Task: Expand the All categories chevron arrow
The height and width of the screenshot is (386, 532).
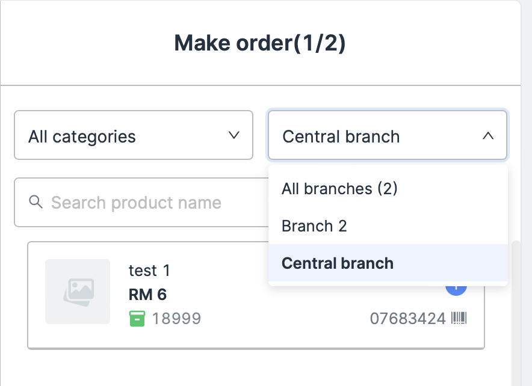Action: [234, 135]
